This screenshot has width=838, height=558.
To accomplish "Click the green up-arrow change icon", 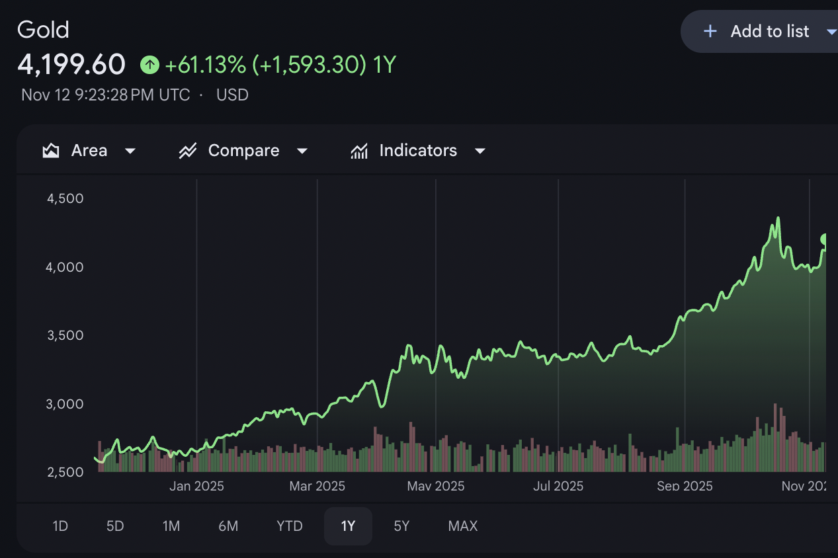I will pyautogui.click(x=150, y=65).
